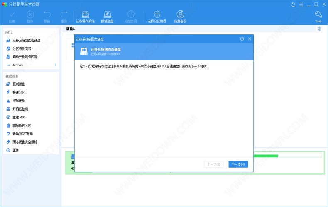Click the 擦除磁盘 toolbar icon

107,17
